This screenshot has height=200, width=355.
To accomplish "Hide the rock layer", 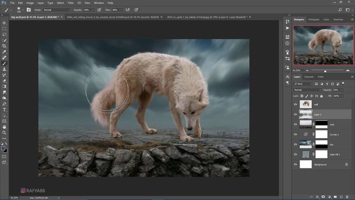I will coord(295,124).
